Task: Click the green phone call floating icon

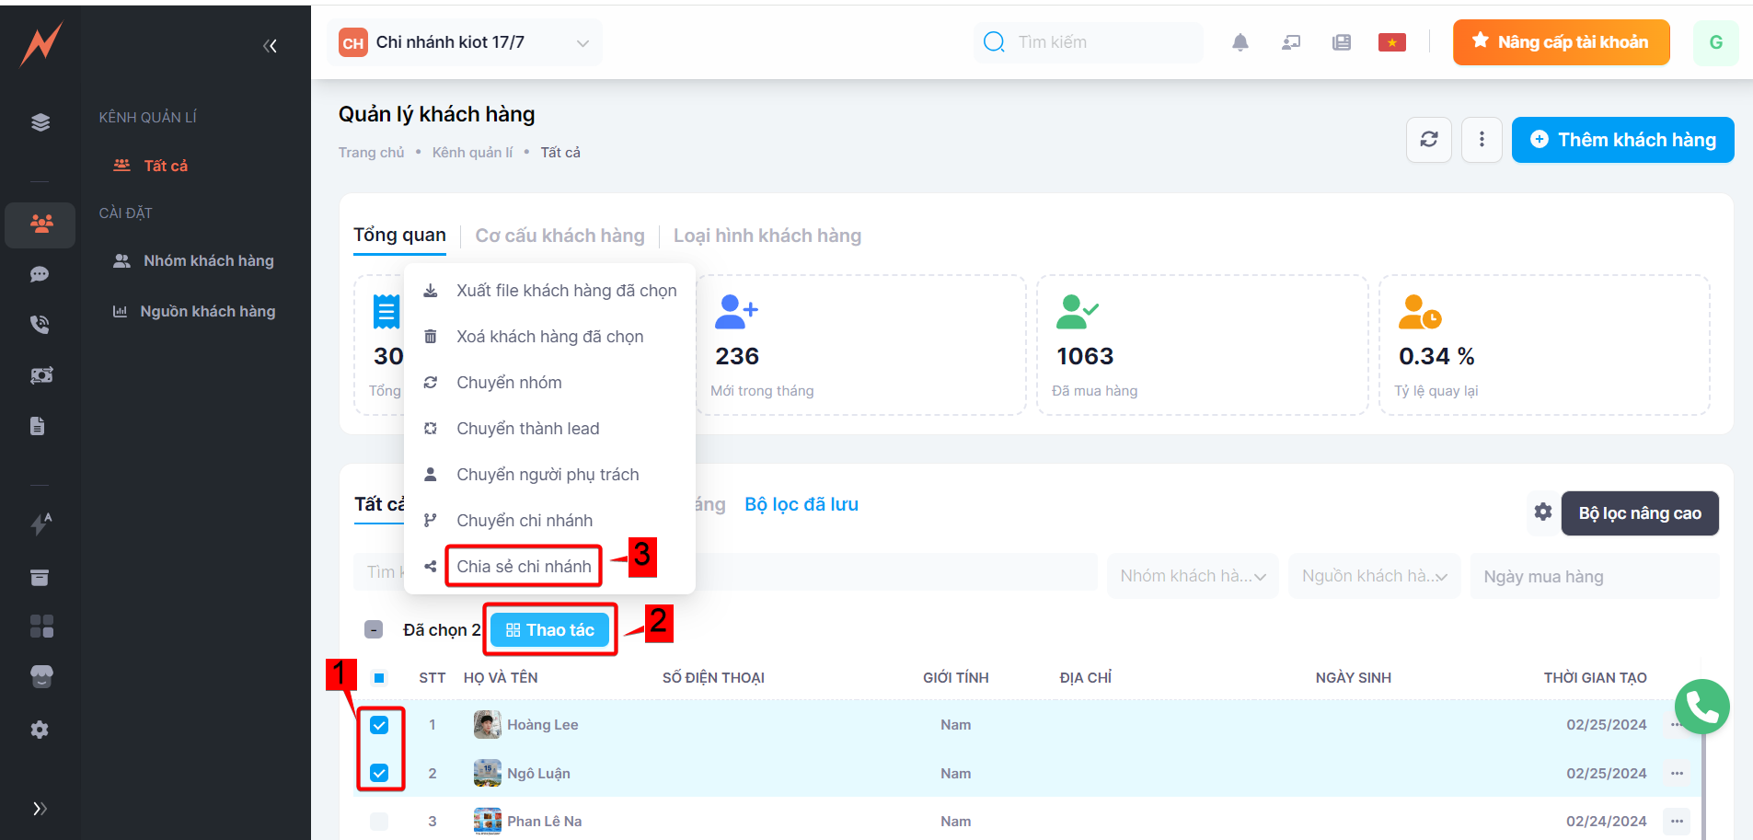Action: (x=1701, y=707)
